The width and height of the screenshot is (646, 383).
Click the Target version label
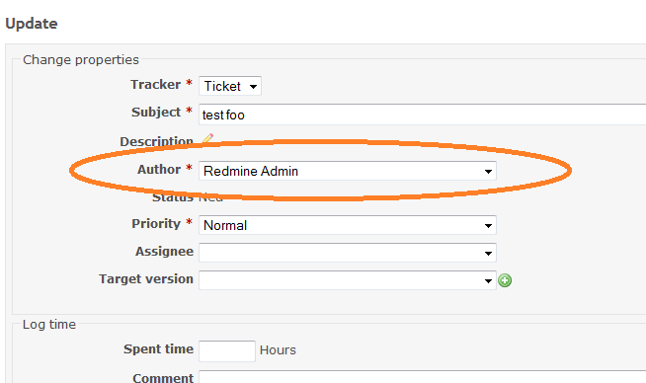click(x=146, y=278)
